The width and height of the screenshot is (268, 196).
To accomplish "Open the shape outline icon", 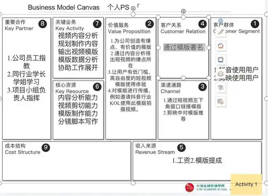I will [220, 60].
